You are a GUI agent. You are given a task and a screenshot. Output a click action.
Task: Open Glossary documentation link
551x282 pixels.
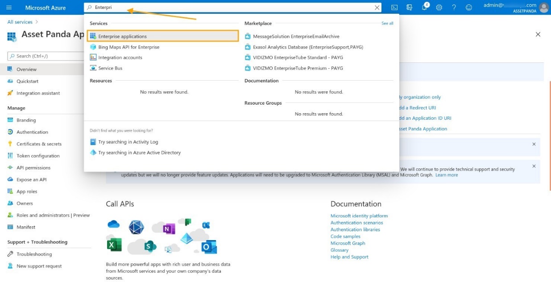point(340,250)
